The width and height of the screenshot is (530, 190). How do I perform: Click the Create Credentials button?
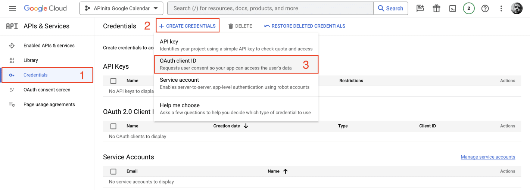pyautogui.click(x=187, y=26)
